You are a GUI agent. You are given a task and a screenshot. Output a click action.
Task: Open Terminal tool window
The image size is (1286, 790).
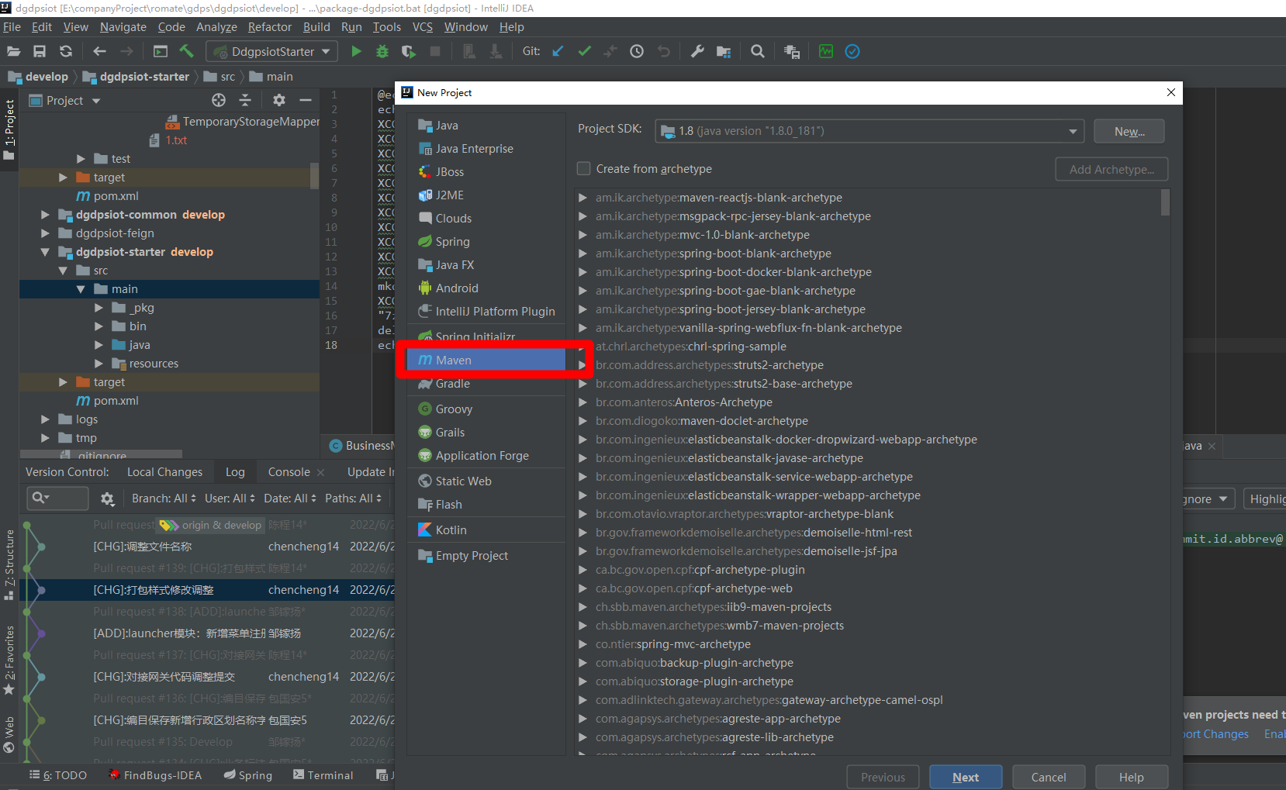323,775
